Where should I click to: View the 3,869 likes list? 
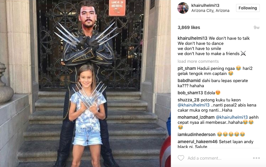point(189,28)
